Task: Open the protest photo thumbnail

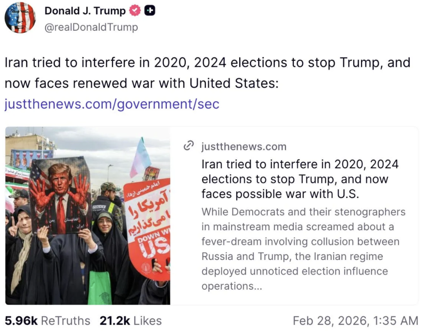Action: 88,216
